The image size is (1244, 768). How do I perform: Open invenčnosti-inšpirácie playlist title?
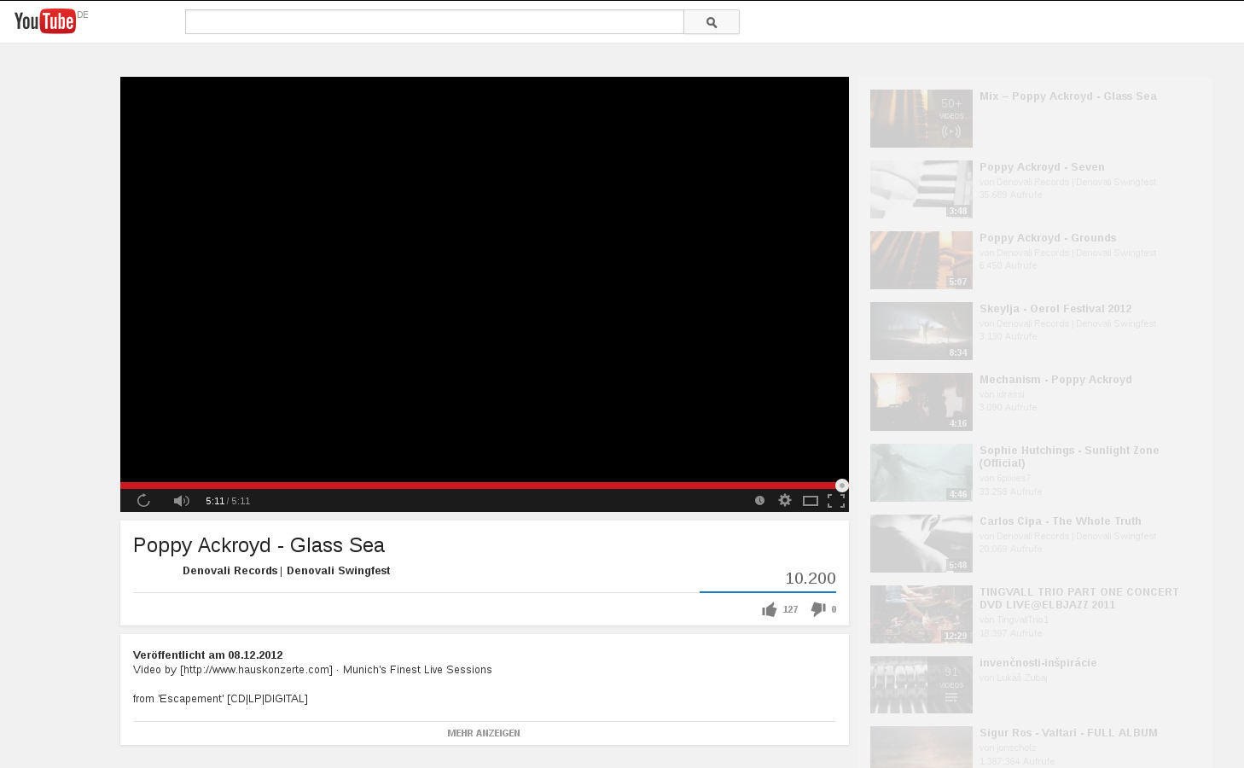1038,663
